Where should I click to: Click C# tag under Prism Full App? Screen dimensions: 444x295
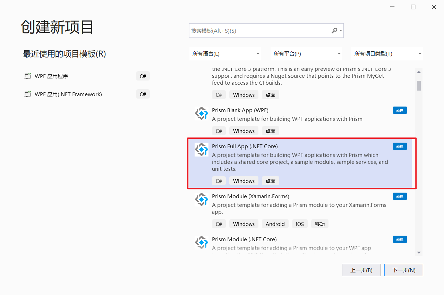point(219,181)
